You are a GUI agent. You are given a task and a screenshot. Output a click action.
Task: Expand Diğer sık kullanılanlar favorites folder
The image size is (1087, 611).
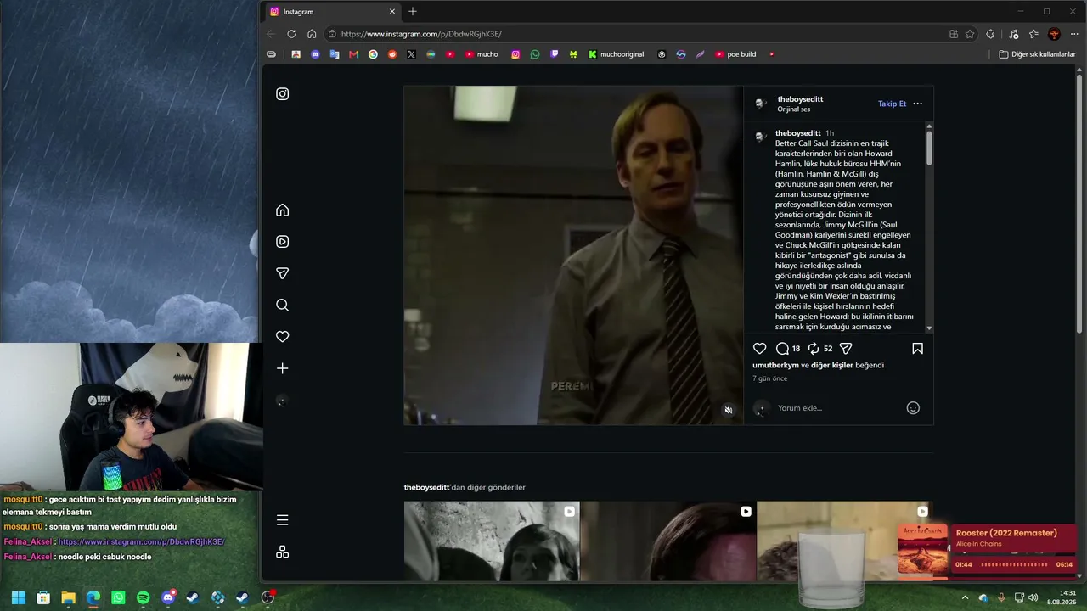coord(1037,54)
